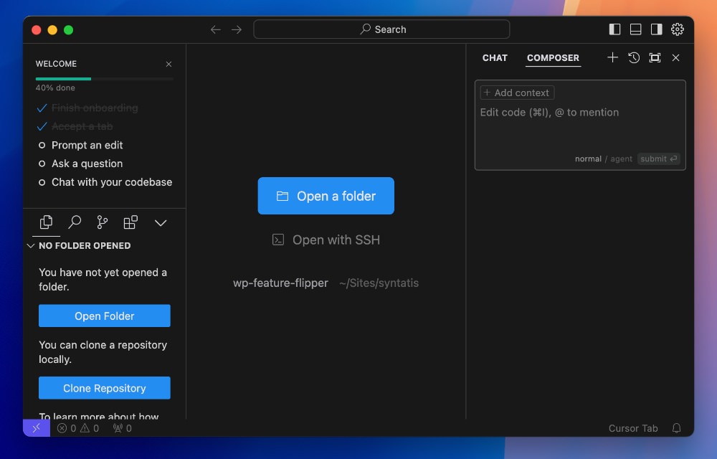
Task: Collapse the No Folder Opened section
Action: tap(31, 245)
